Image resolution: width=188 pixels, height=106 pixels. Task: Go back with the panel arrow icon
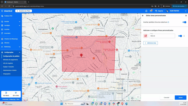(x=143, y=16)
